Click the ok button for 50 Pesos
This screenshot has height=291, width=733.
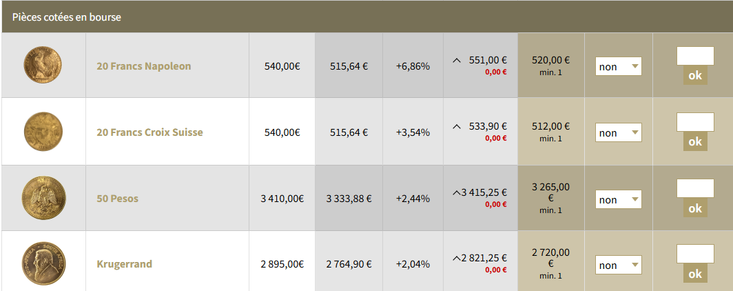click(695, 208)
